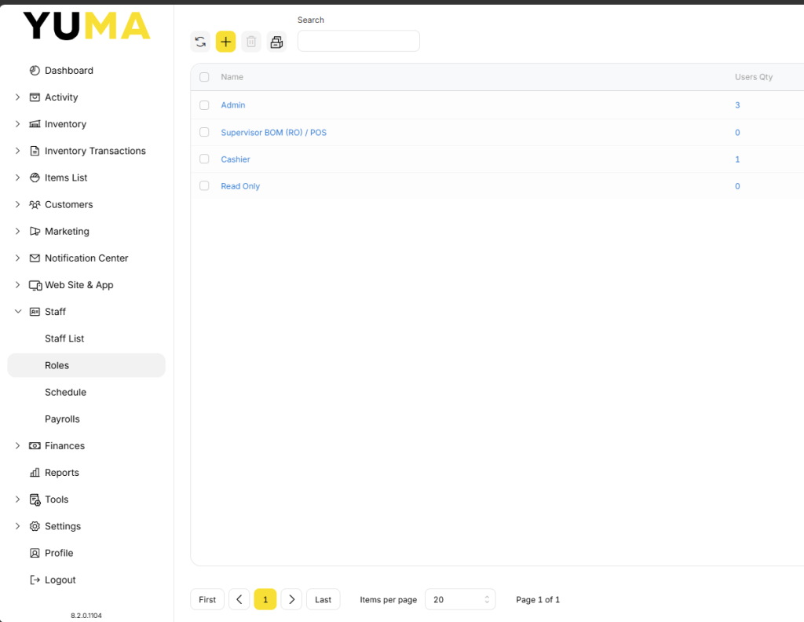Expand the Web Site & App chevron
The width and height of the screenshot is (804, 622).
click(x=17, y=284)
